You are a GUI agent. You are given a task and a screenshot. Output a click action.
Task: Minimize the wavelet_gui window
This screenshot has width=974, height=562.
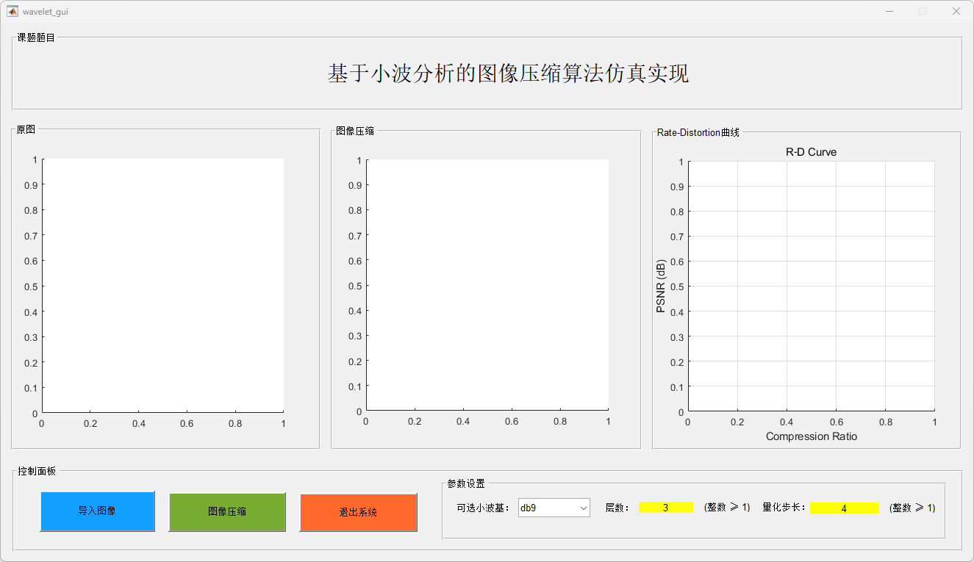(x=889, y=11)
